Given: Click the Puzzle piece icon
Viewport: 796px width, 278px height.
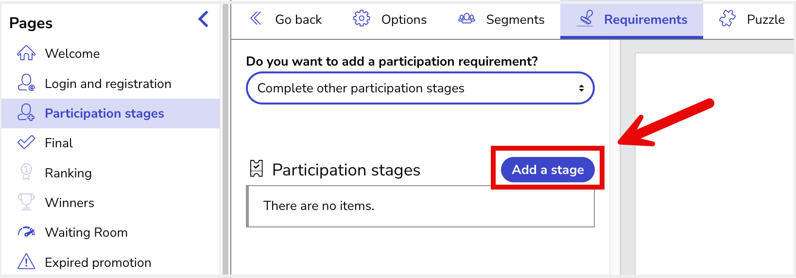Looking at the screenshot, I should (727, 18).
